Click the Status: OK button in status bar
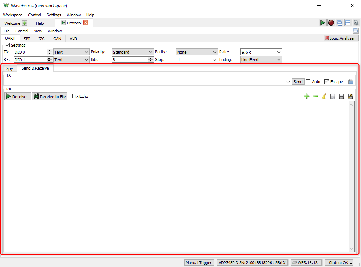The width and height of the screenshot is (361, 267). (x=339, y=263)
